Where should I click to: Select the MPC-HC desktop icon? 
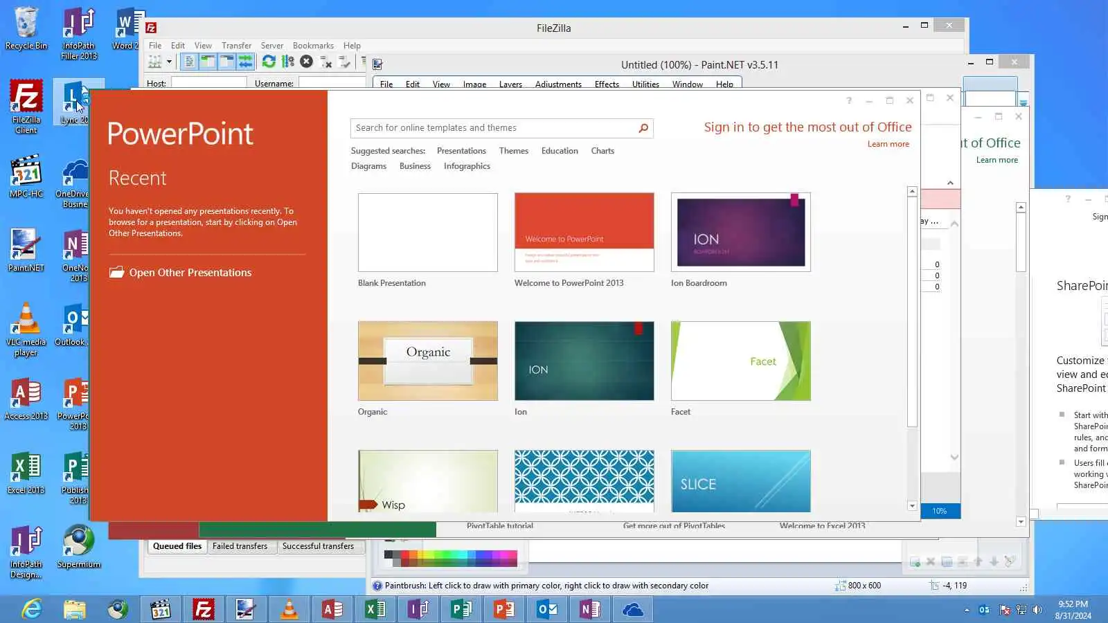pyautogui.click(x=26, y=177)
